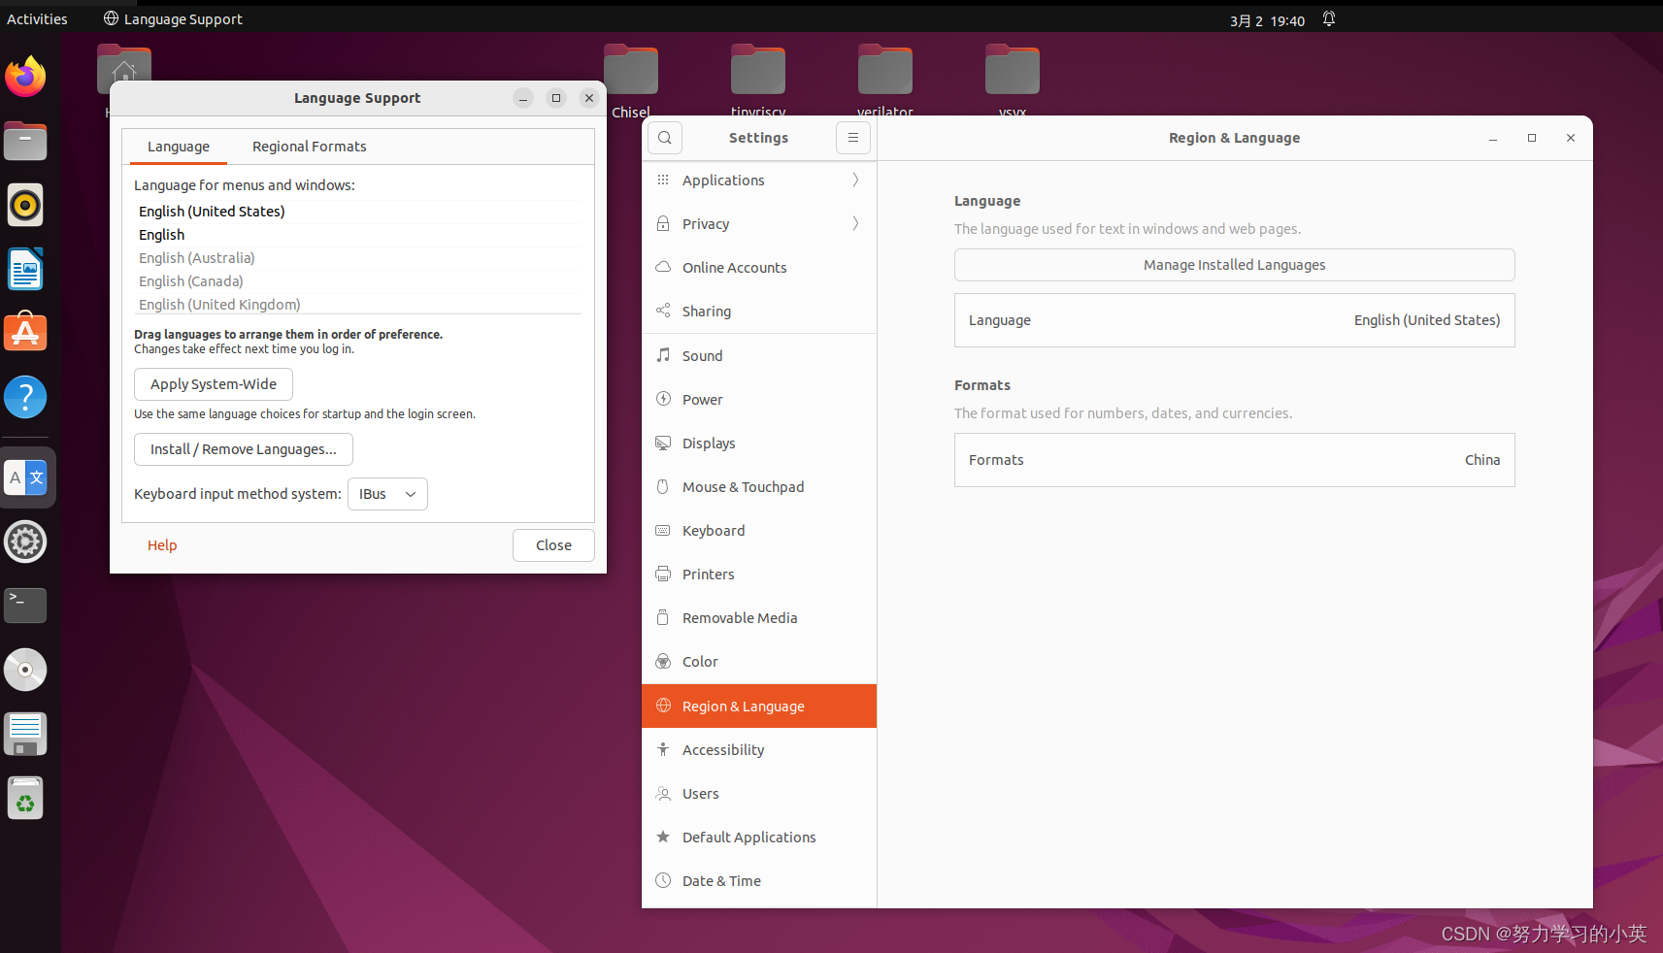Click Manage Installed Languages
Screen dimensions: 1663x953
pyautogui.click(x=1233, y=264)
